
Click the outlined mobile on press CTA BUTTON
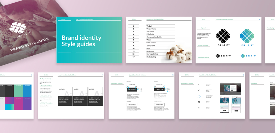click(159, 105)
